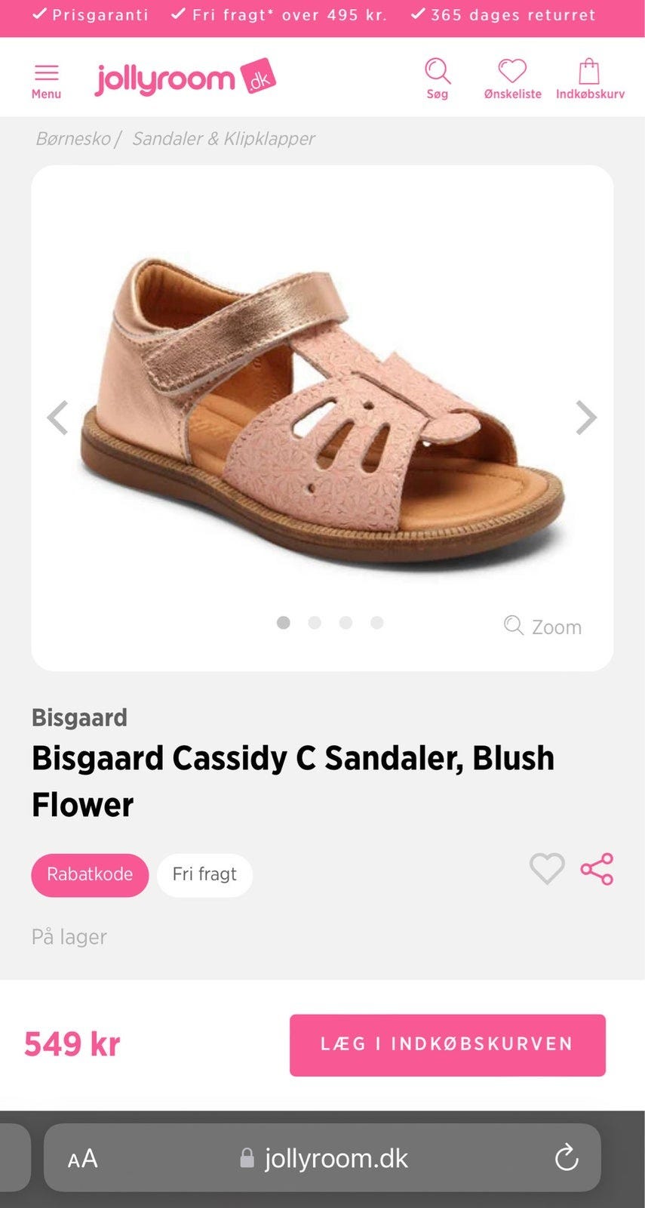Tap the share icon beside the heart
Image resolution: width=645 pixels, height=1208 pixels.
point(597,869)
